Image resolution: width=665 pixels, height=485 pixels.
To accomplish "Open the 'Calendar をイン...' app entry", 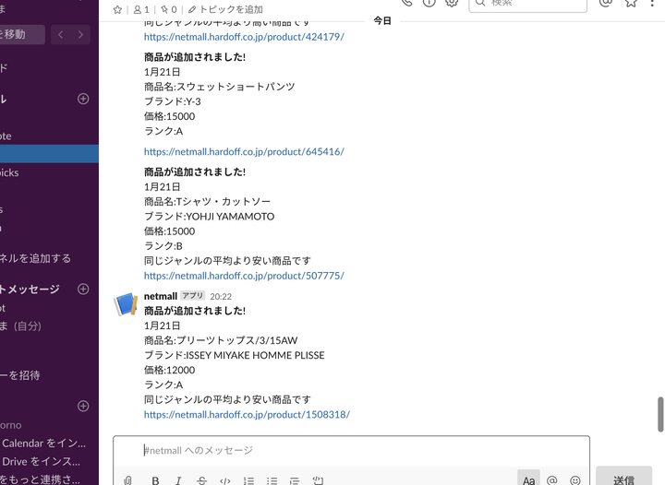I will pyautogui.click(x=43, y=444).
